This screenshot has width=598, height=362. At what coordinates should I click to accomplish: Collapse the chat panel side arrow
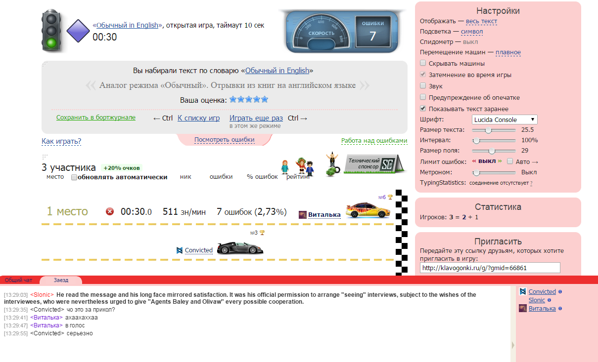point(512,345)
